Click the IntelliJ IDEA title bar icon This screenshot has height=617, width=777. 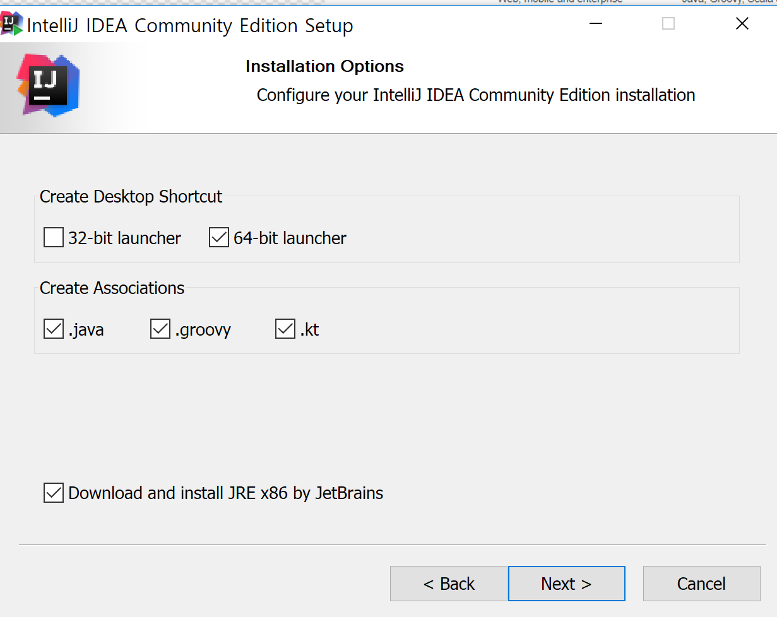tap(12, 25)
